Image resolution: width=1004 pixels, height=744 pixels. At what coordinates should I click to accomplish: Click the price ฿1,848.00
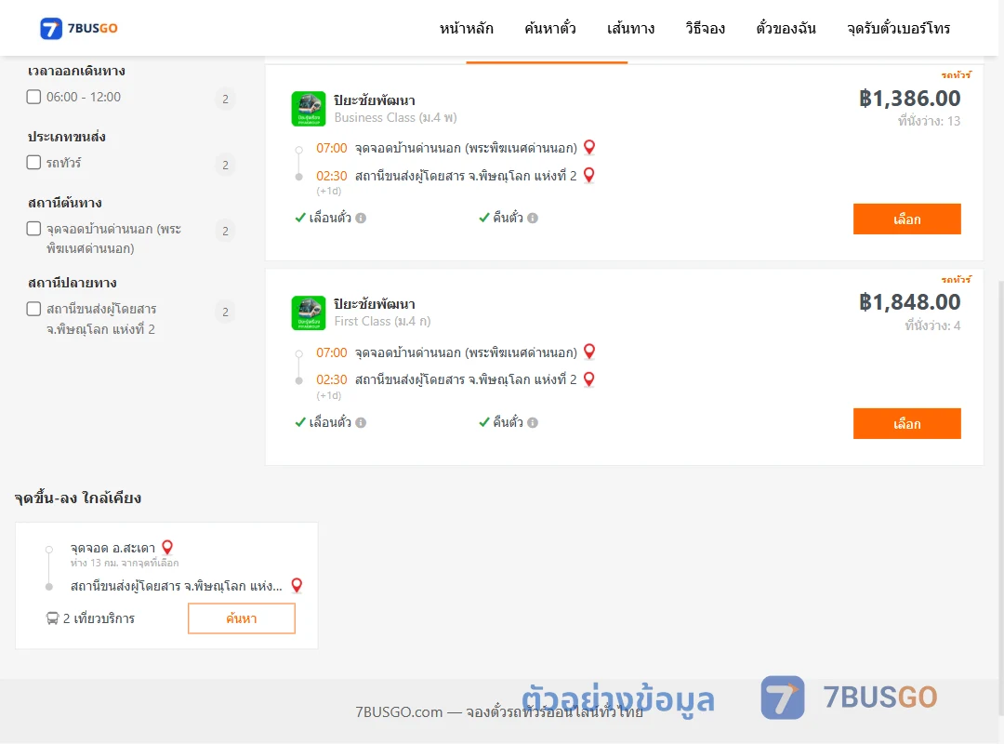(910, 302)
